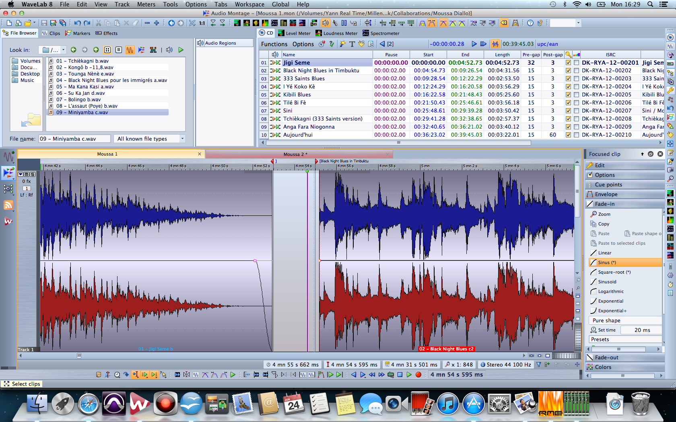Click the stop button in transport bar
Screen dimensions: 676x422
tap(400, 375)
